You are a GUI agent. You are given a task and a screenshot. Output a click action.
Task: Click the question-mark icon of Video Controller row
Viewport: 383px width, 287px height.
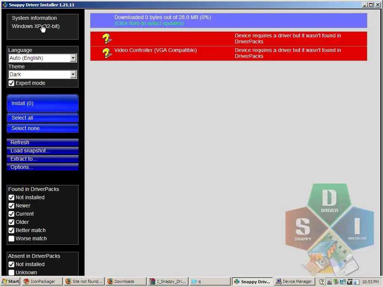(107, 53)
